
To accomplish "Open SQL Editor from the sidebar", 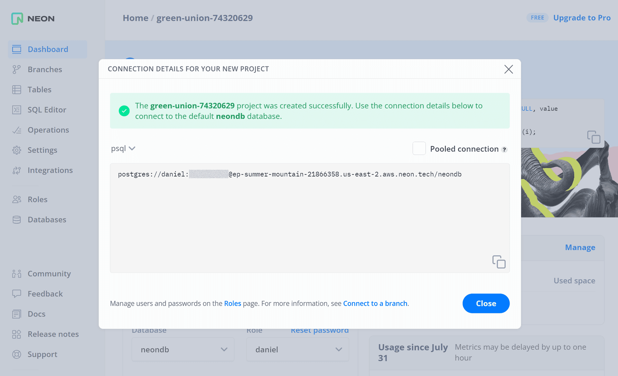I will tap(47, 110).
